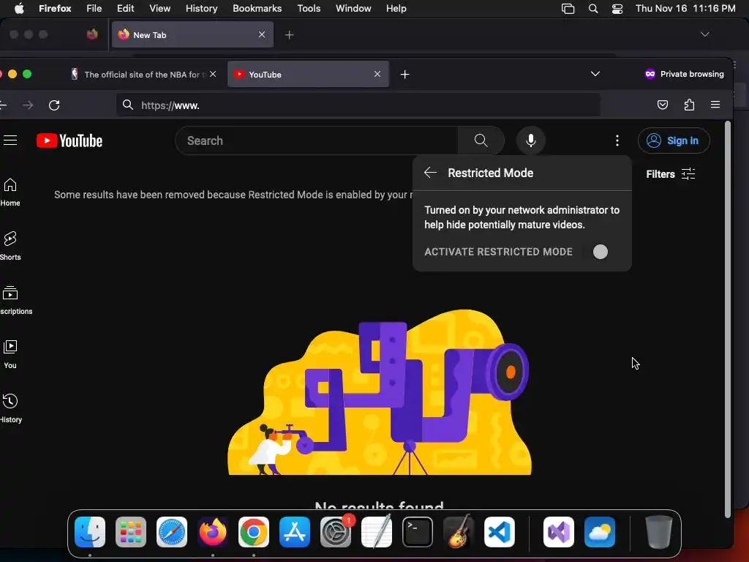The width and height of the screenshot is (749, 562).
Task: Open System Settings from the Dock
Action: [x=335, y=532]
